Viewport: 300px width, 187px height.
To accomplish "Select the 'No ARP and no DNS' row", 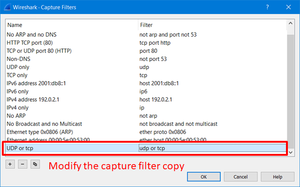I will coord(146,35).
